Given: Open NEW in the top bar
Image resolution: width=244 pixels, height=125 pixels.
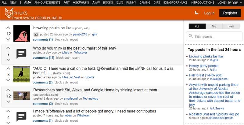Looking at the screenshot, I should click(13, 2).
